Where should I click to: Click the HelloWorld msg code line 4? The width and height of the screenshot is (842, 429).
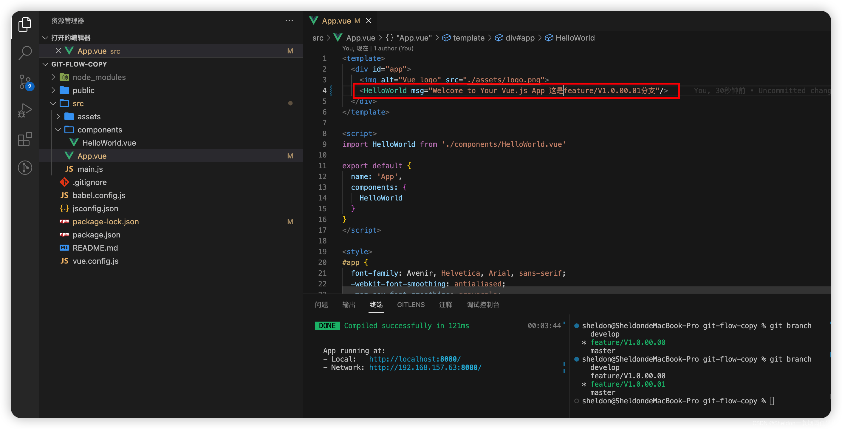click(x=513, y=91)
